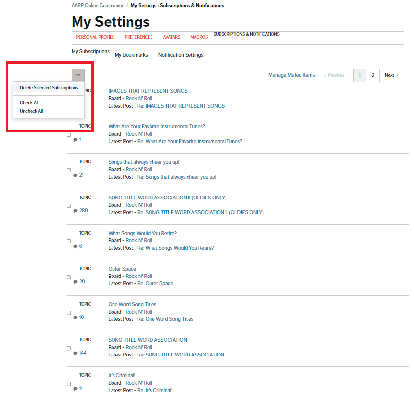This screenshot has height=396, width=414.
Task: Open AARP Online Community breadcrumb link
Action: coord(98,6)
